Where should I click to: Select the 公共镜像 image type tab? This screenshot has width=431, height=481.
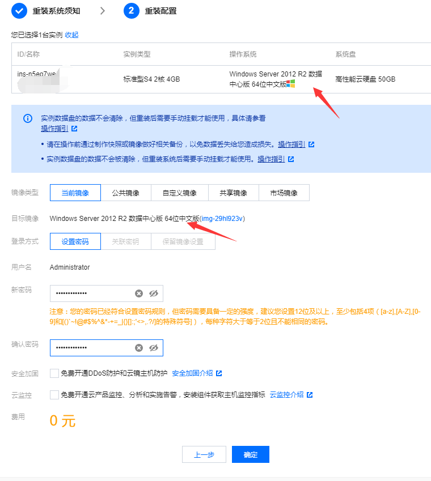(126, 193)
